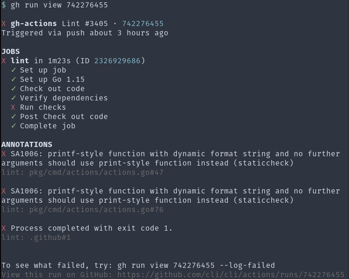Click the dollar prompt on the command line

pos(4,5)
